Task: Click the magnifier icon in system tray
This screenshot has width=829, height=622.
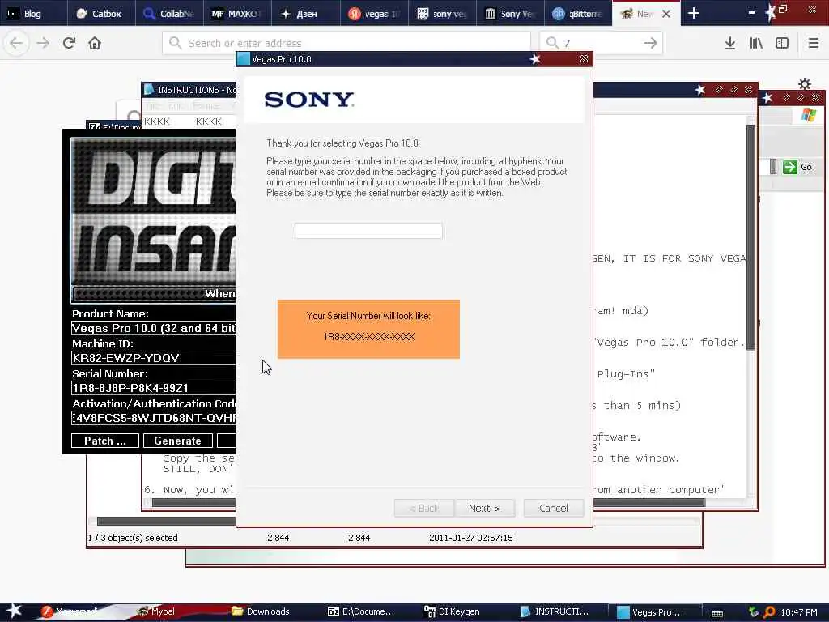Action: (769, 612)
